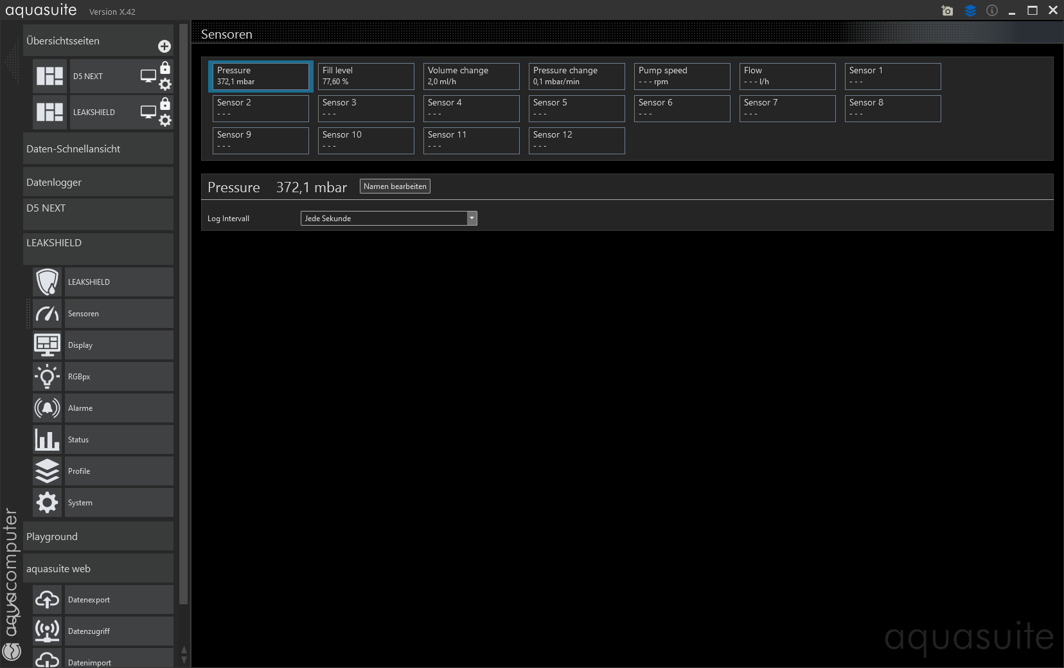The image size is (1064, 668).
Task: Open the LEAKSHIELD shield icon page
Action: coord(48,282)
